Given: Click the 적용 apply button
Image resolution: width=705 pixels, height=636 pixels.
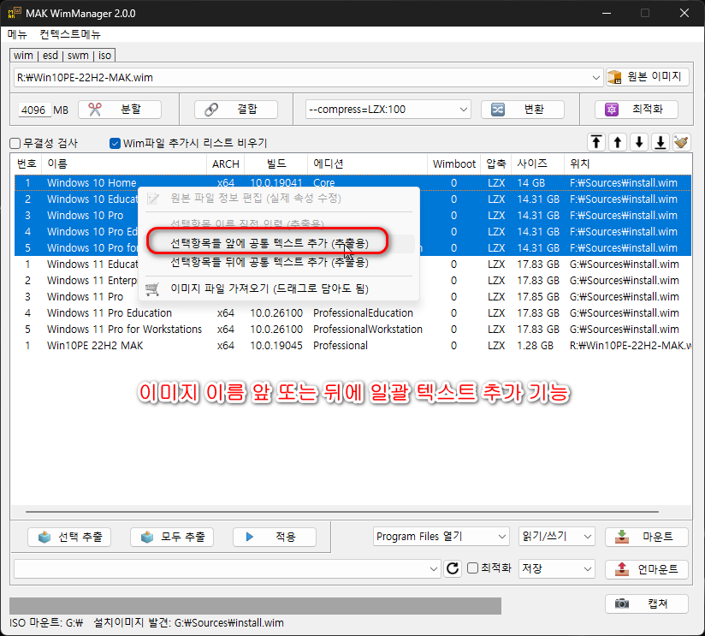Looking at the screenshot, I should pos(275,537).
